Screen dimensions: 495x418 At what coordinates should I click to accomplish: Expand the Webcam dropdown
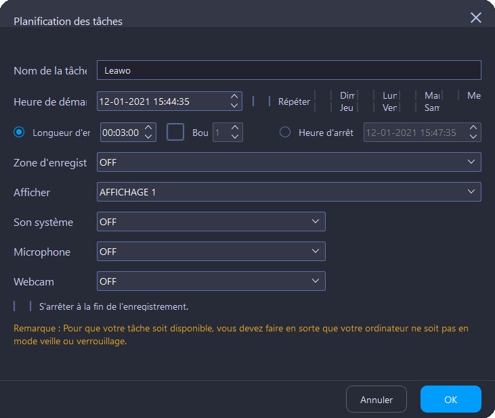click(x=211, y=281)
